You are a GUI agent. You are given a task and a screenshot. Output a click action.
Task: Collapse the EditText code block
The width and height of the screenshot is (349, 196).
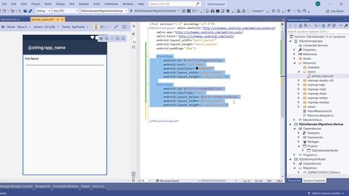coord(148,85)
